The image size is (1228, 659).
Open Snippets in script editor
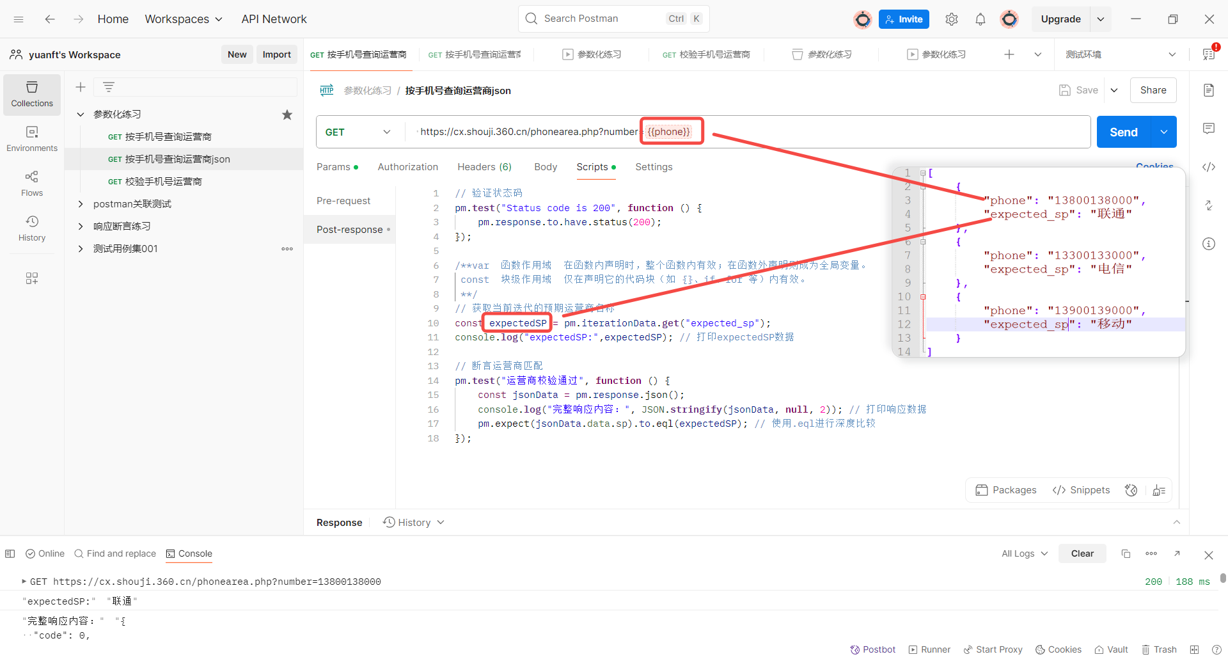[x=1081, y=490]
